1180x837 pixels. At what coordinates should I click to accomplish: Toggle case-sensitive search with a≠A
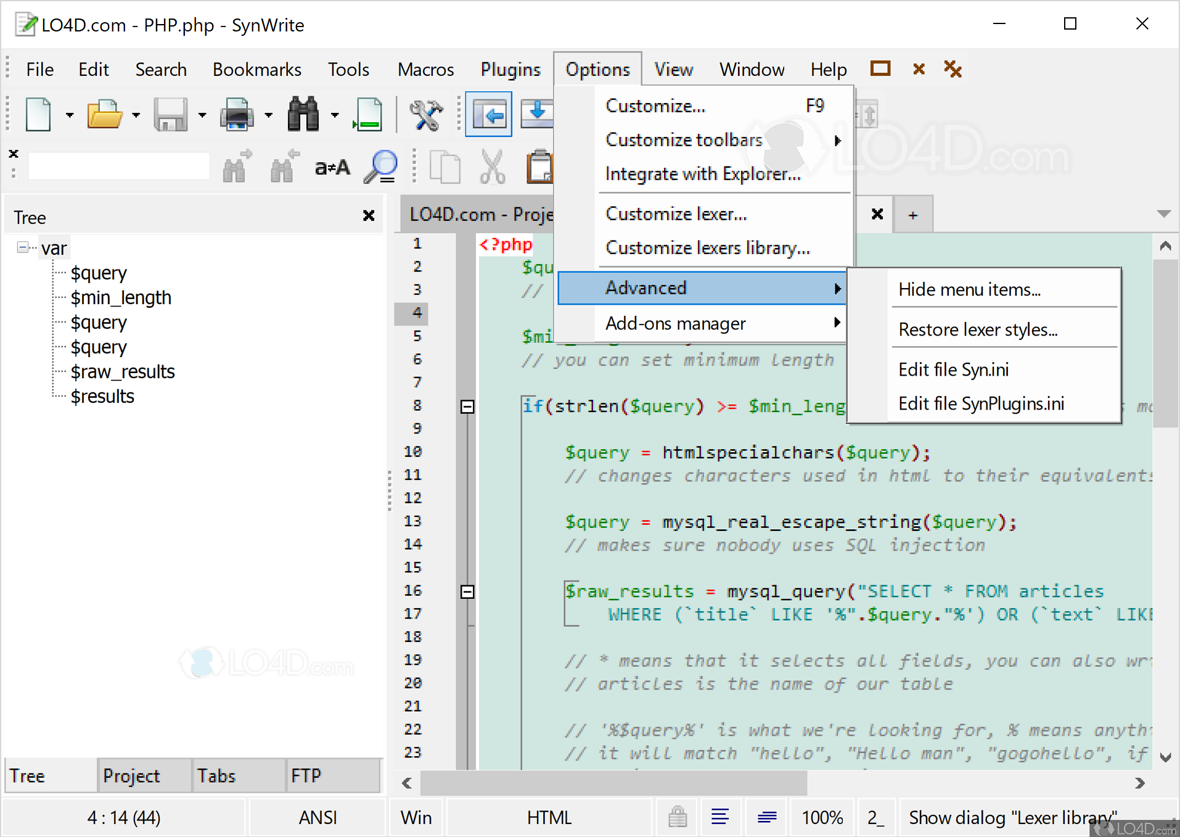(x=332, y=167)
